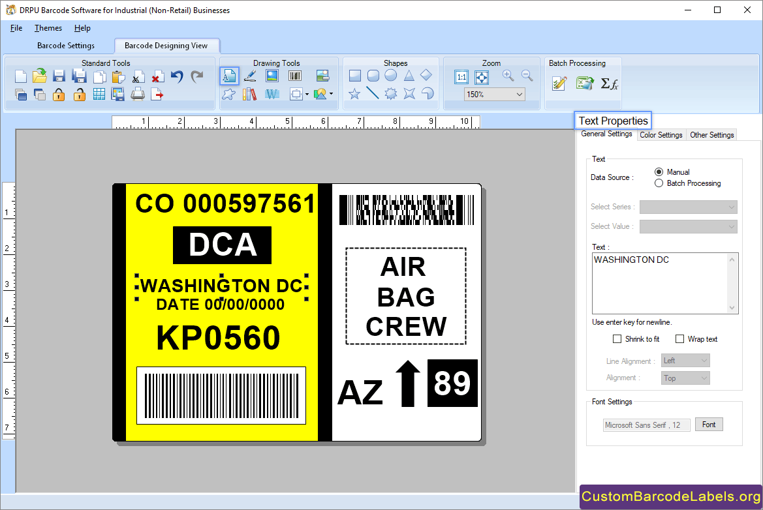Insert a barcode with the barcode tool

(295, 76)
